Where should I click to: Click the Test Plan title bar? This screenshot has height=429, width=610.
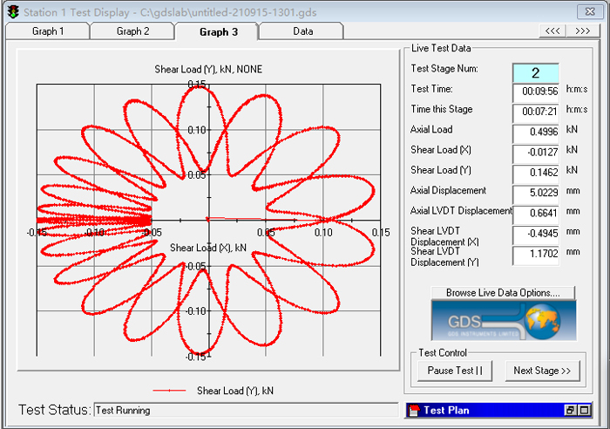tap(498, 411)
